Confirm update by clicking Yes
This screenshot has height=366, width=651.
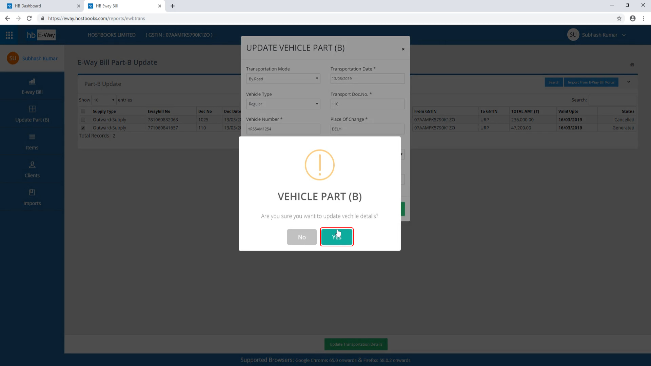(337, 237)
